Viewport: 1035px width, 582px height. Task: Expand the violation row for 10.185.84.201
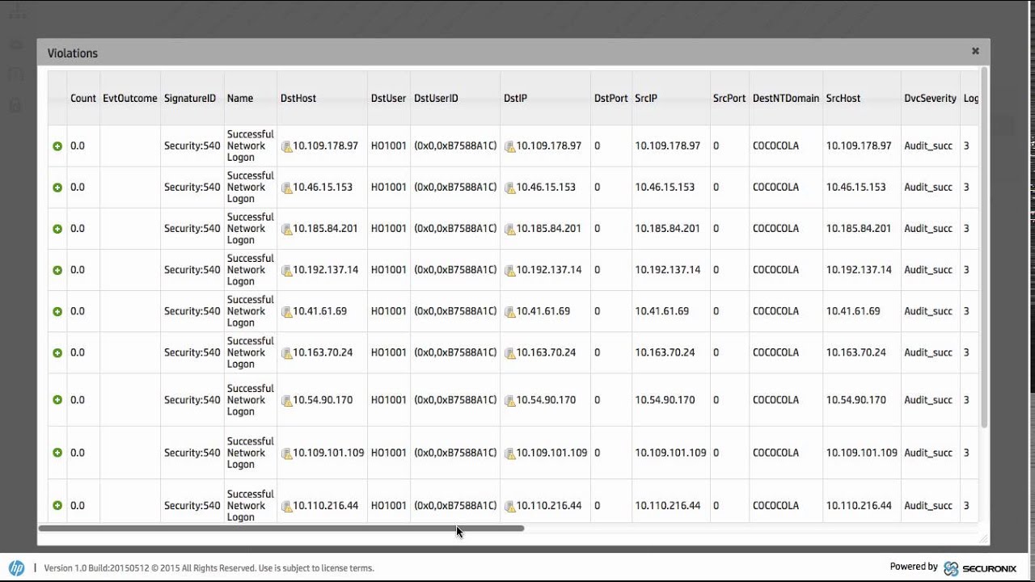point(57,229)
